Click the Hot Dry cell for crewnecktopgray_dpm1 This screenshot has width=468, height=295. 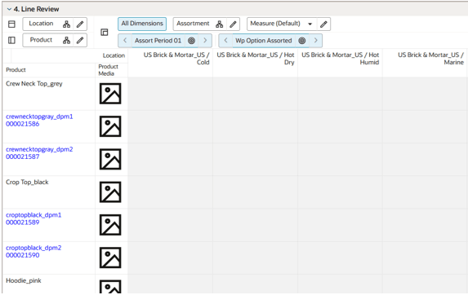(x=255, y=126)
